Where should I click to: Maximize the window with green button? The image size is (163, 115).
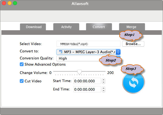tap(15, 3)
